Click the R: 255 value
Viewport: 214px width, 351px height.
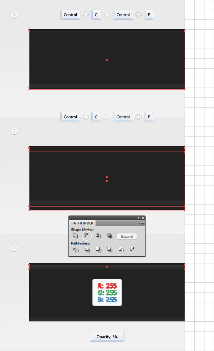tap(107, 286)
